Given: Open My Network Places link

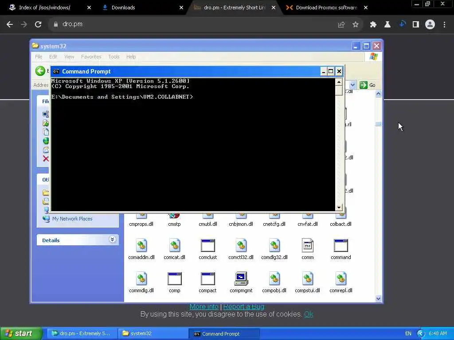Looking at the screenshot, I should click(x=72, y=219).
